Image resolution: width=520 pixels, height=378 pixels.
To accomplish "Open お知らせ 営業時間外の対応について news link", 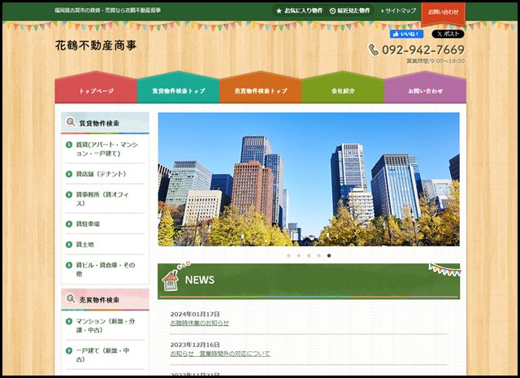I will tap(220, 354).
